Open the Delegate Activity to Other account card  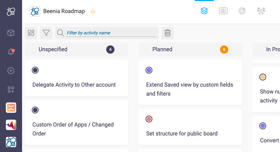[74, 85]
